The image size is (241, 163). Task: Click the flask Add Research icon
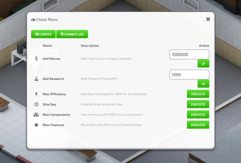(x=36, y=79)
